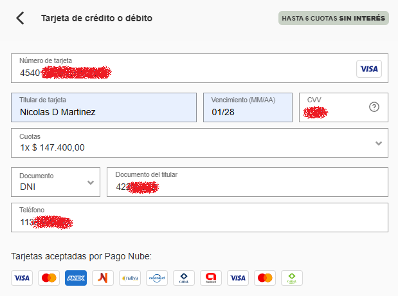Click the blue Cabal card logo
Screen dimensions: 398x296
184,278
